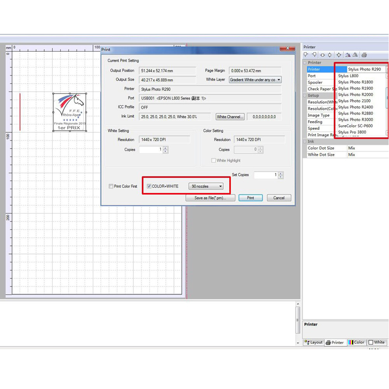
Task: Select the horse logo image on canvas
Action: 70,112
